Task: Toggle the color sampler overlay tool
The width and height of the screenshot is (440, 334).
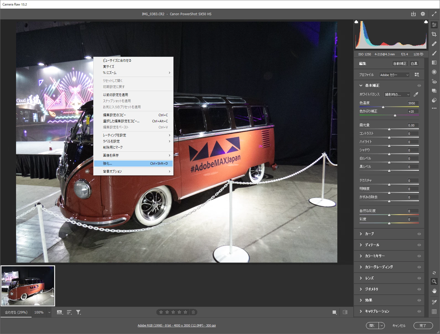Action: click(x=434, y=302)
